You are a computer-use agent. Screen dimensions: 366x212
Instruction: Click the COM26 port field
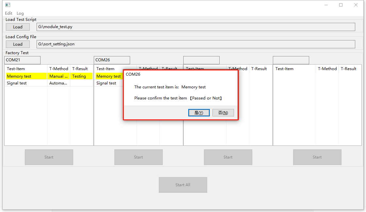click(x=112, y=60)
